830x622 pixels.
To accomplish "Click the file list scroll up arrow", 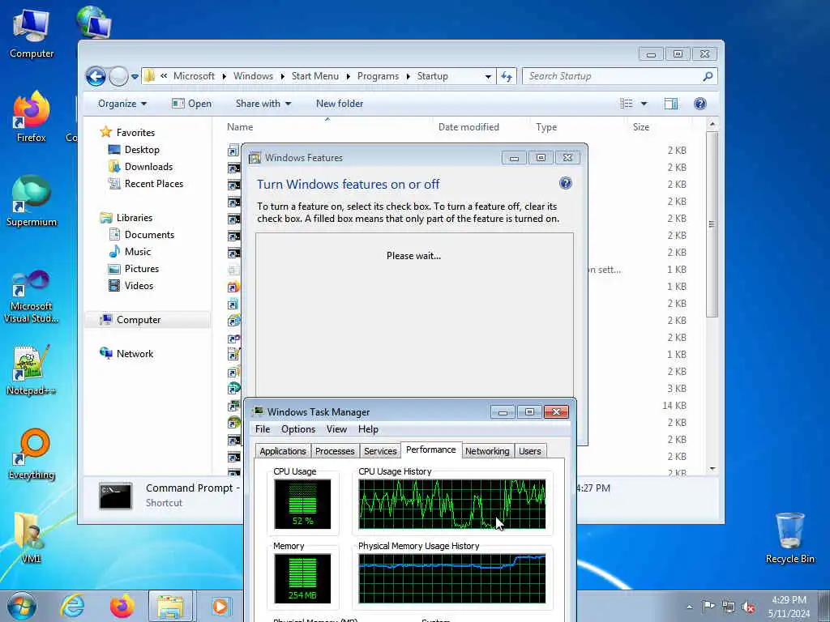I will (712, 124).
